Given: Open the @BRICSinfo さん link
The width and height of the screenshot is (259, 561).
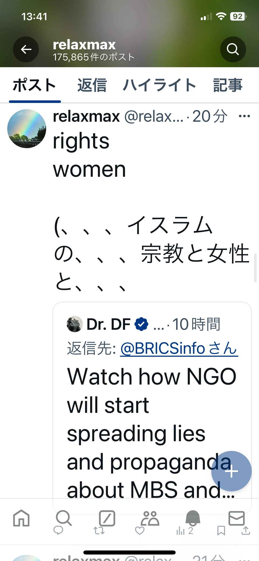Looking at the screenshot, I should pyautogui.click(x=179, y=348).
